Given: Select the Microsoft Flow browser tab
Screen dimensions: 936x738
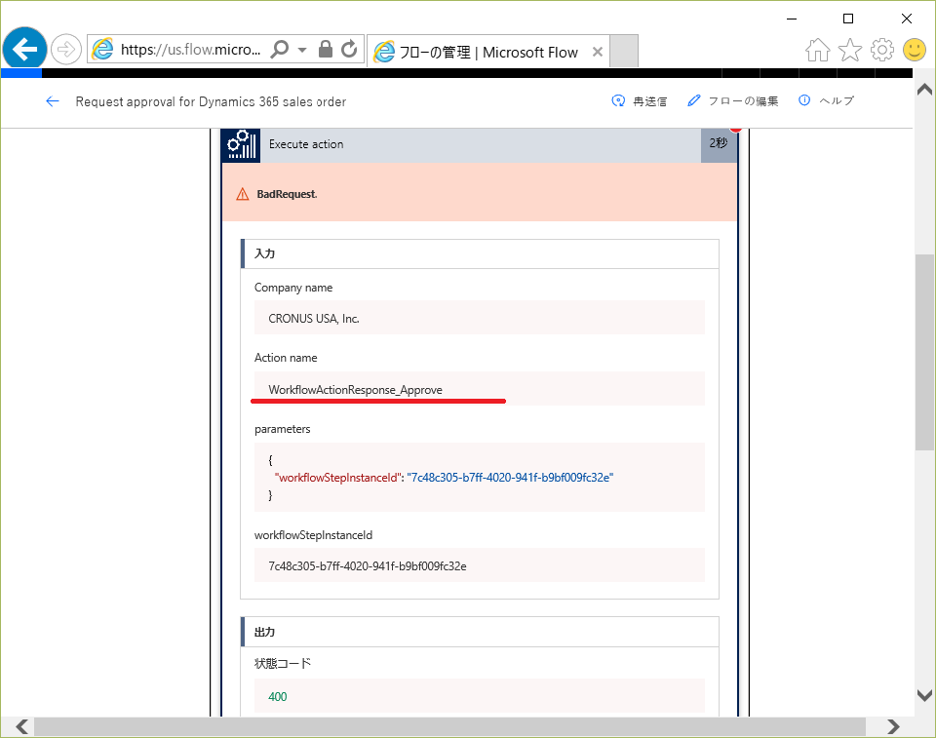Looking at the screenshot, I should [488, 52].
